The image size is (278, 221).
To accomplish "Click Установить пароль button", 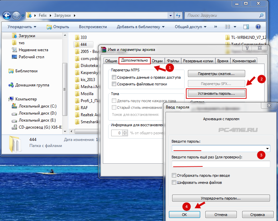I will tap(216, 93).
